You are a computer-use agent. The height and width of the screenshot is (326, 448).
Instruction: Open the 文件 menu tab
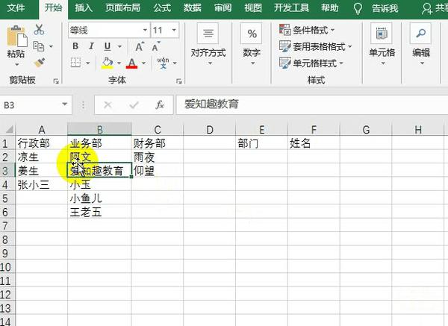(16, 8)
